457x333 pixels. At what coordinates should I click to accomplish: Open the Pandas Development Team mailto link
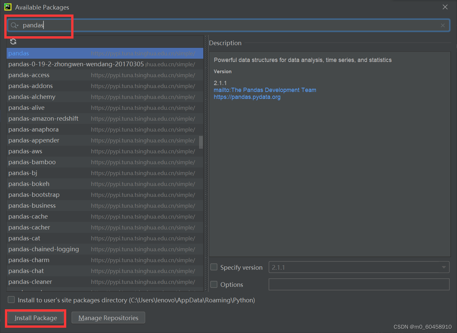pyautogui.click(x=265, y=90)
